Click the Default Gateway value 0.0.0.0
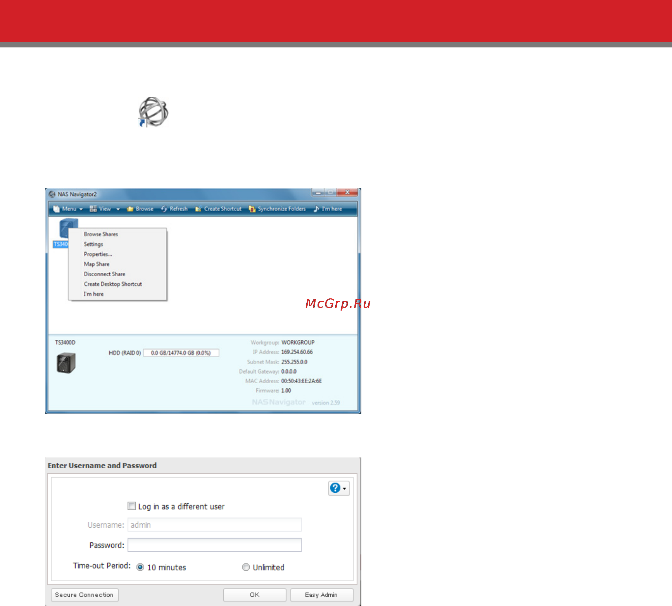The width and height of the screenshot is (672, 606). click(289, 372)
